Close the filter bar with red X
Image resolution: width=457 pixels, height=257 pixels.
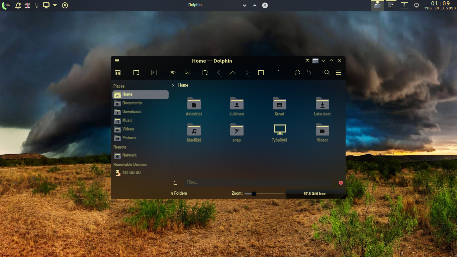click(x=341, y=183)
